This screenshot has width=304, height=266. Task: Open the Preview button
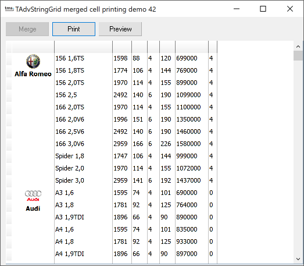click(x=120, y=29)
